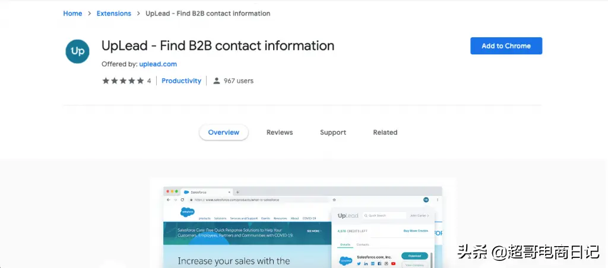Open the LinkedIn icon for Salesforce.com
This screenshot has width=608, height=268.
coord(366,264)
